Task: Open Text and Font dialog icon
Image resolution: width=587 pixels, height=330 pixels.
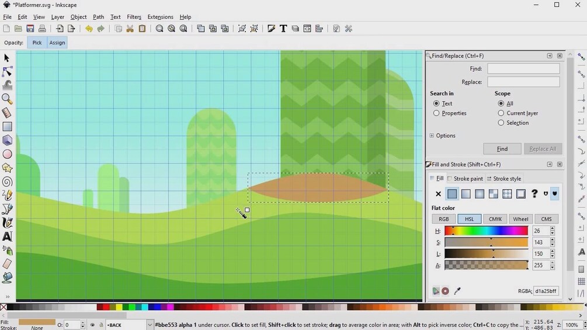Action: point(283,29)
